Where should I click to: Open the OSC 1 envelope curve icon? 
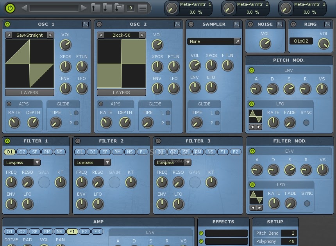pyautogui.click(x=86, y=24)
